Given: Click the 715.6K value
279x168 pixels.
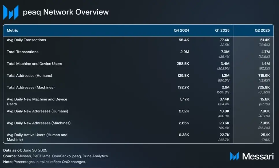Looking at the screenshot, I should [264, 76].
